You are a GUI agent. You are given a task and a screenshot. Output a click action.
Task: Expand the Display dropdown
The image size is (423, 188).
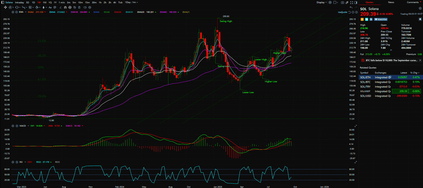tap(321, 2)
